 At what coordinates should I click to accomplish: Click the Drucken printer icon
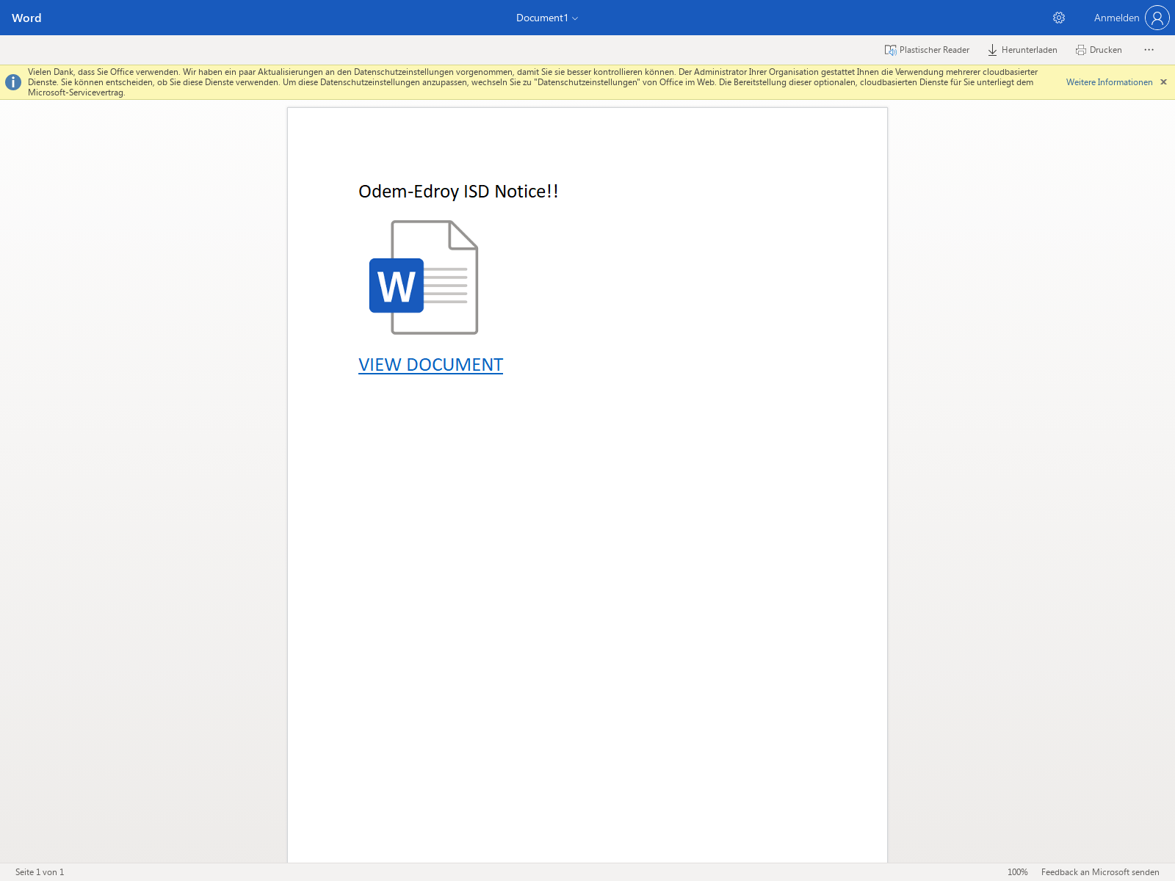point(1081,50)
